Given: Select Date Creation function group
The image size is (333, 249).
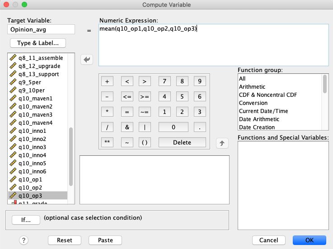Looking at the screenshot, I should point(280,127).
